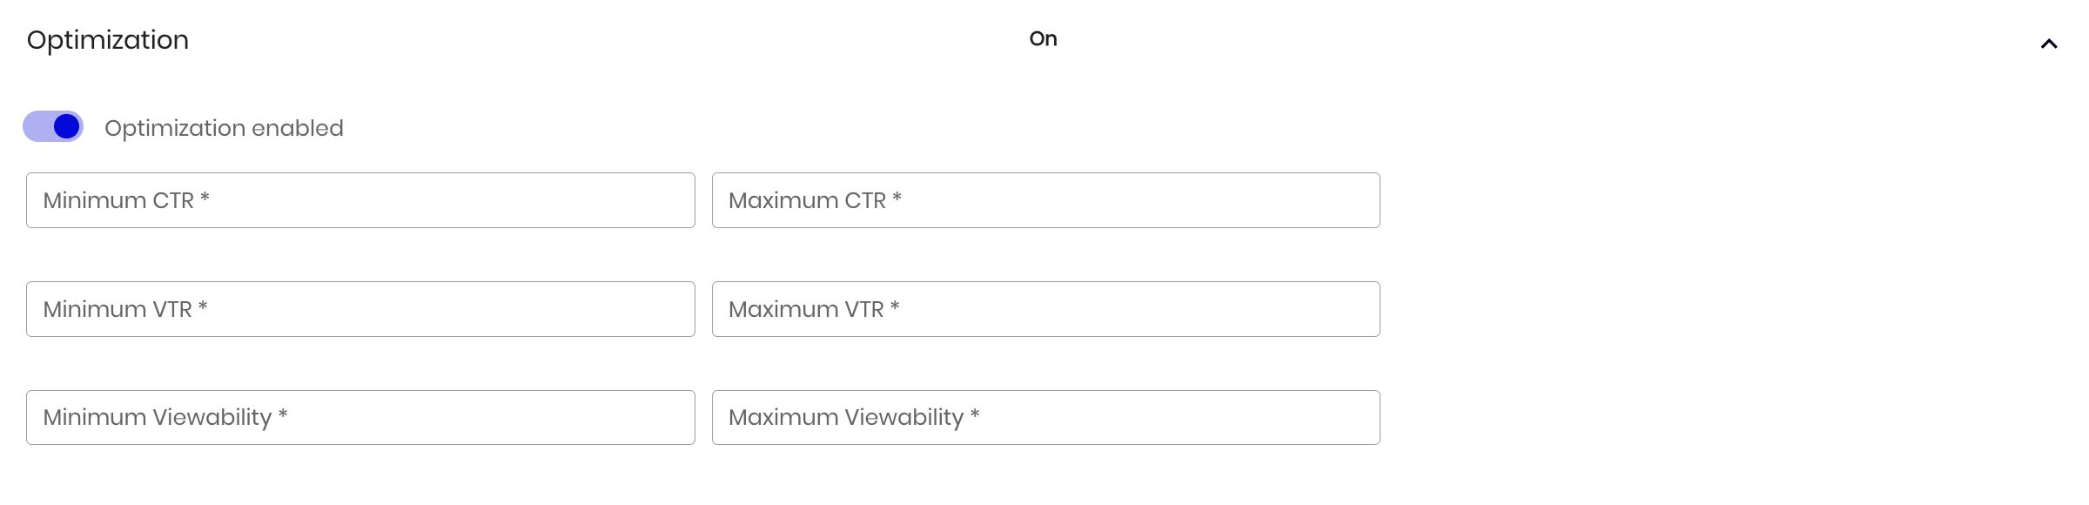The height and width of the screenshot is (505, 2089).
Task: Focus the Minimum VTR field
Action: click(x=360, y=308)
